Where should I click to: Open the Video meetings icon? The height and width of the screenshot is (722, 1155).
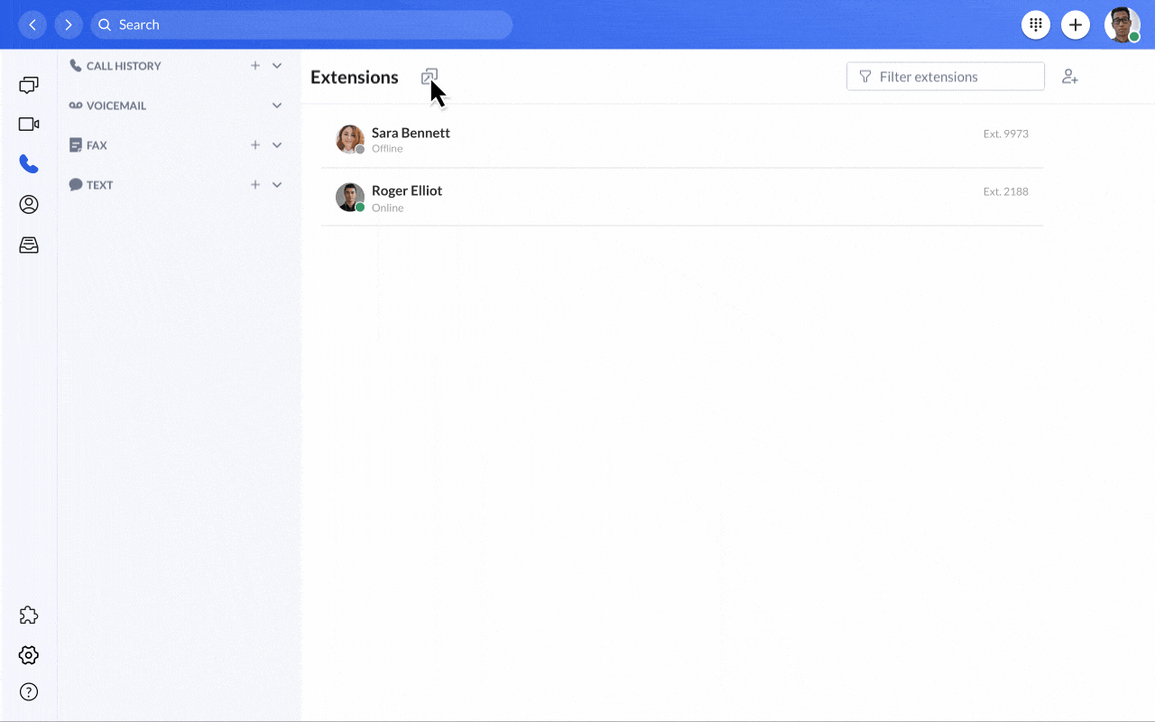[29, 125]
